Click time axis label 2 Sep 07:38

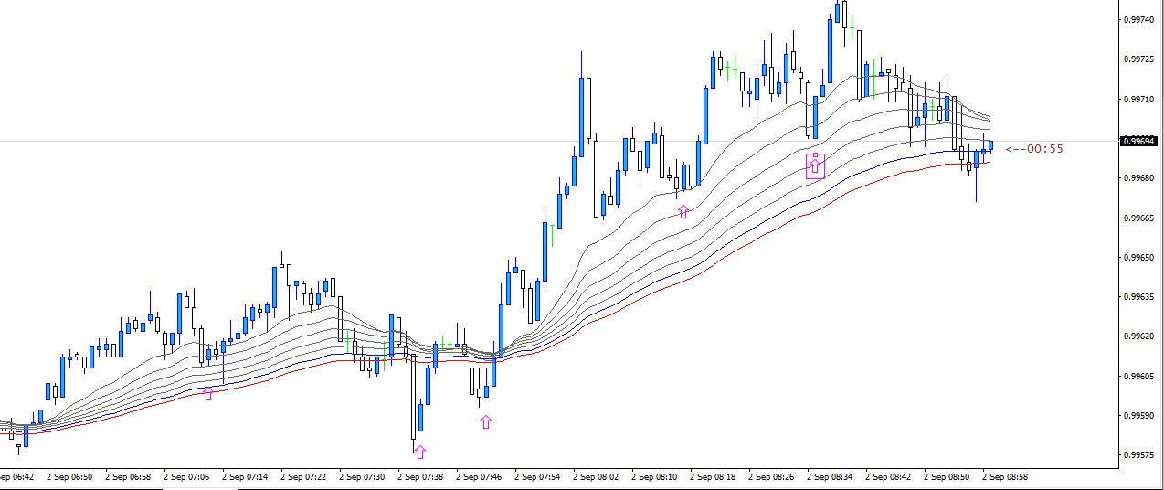click(420, 477)
